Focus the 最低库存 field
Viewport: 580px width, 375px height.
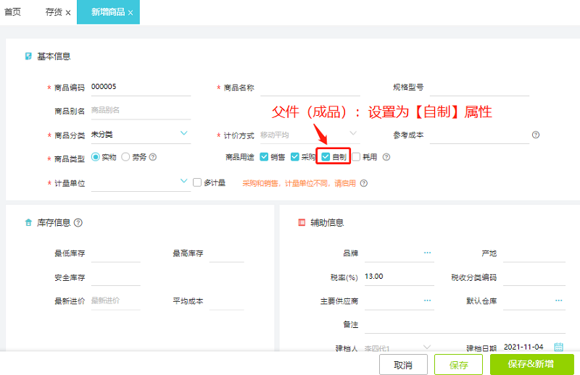[x=116, y=253]
